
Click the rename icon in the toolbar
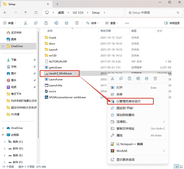(x=56, y=23)
